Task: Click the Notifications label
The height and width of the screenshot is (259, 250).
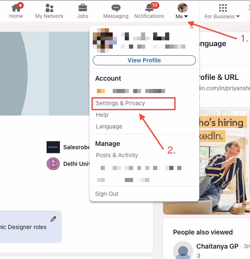Action: click(x=149, y=16)
